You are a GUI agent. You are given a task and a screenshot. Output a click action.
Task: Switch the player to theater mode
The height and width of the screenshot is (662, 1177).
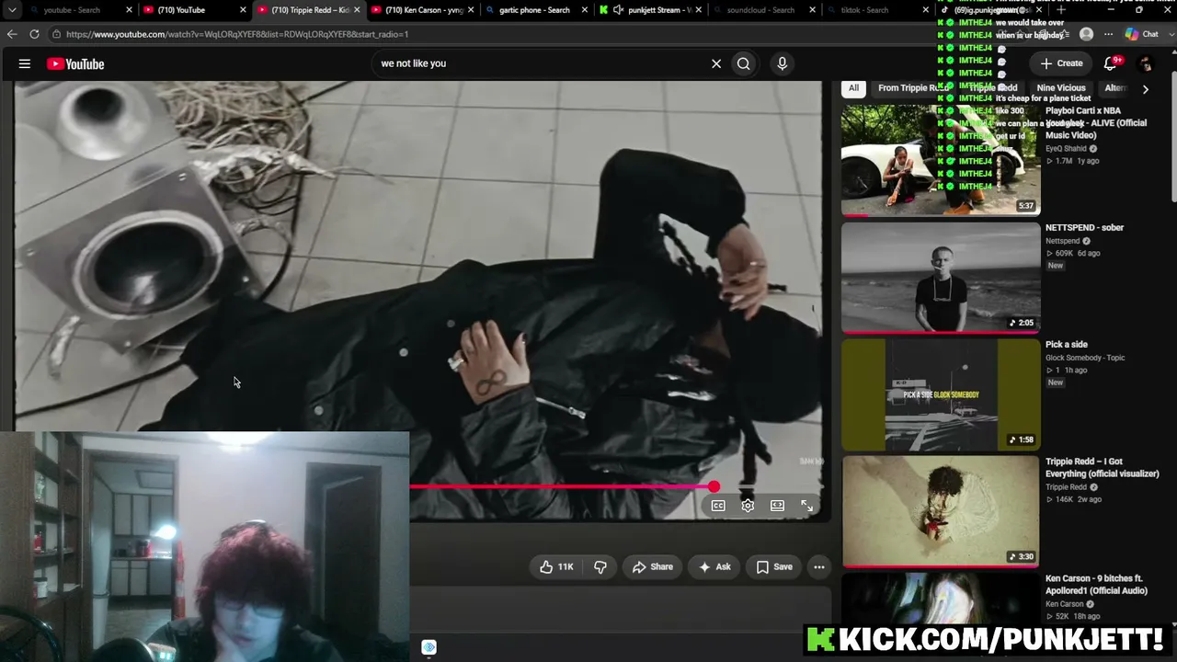pyautogui.click(x=777, y=506)
